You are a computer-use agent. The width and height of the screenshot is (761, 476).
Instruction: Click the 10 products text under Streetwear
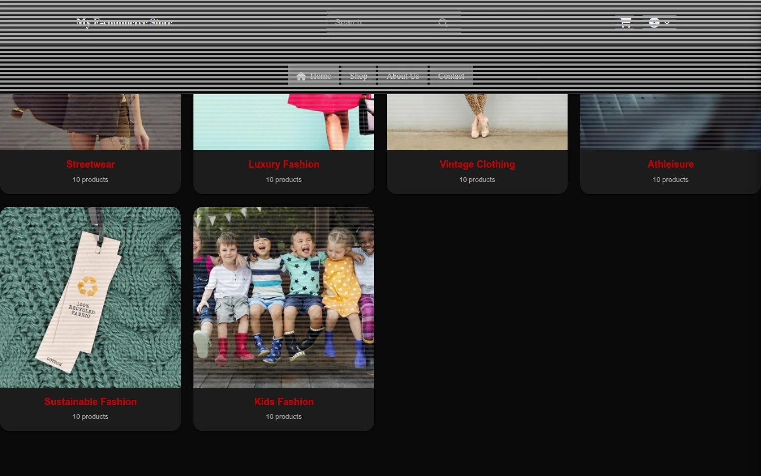click(x=90, y=180)
